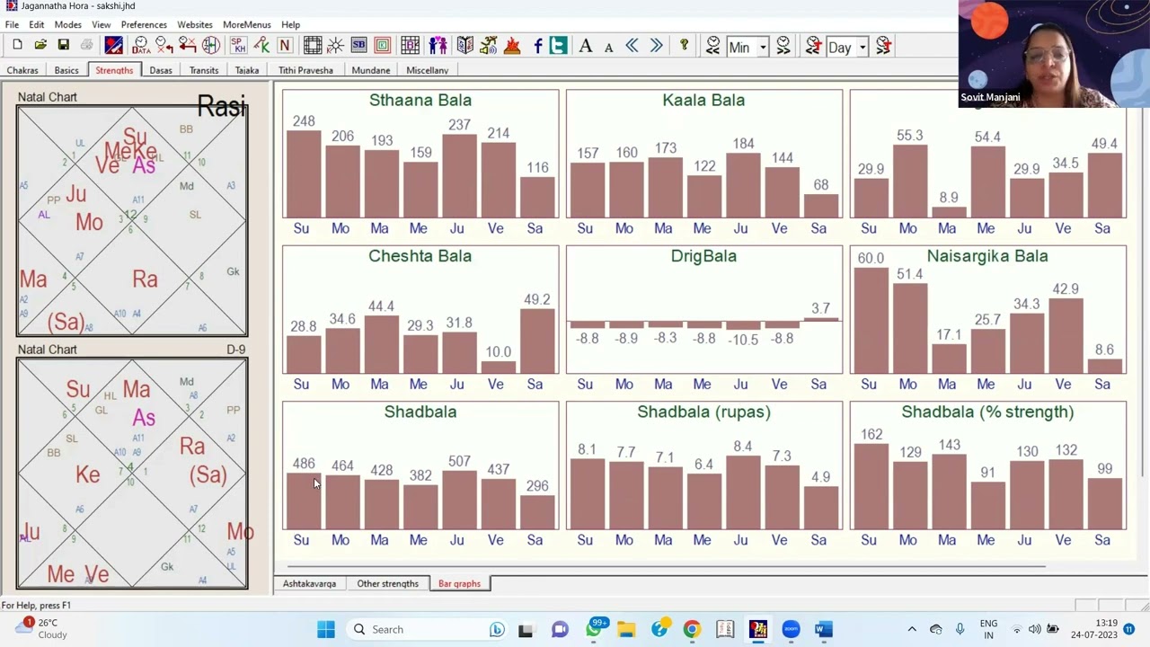Viewport: 1150px width, 647px height.
Task: Click the DATA clock birth data icon
Action: [x=141, y=46]
